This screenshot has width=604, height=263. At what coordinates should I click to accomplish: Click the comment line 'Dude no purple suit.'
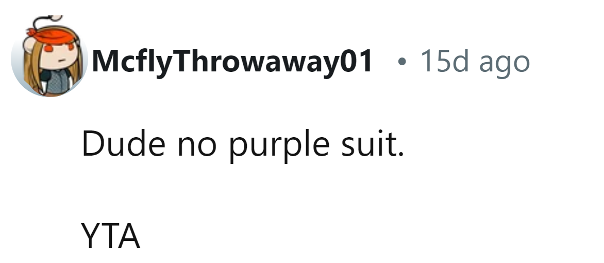tap(240, 146)
